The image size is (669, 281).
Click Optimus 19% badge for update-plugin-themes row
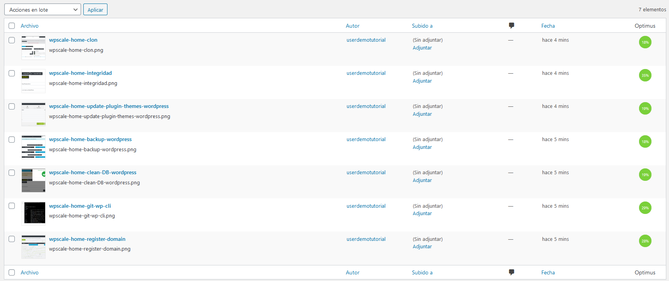pos(645,108)
